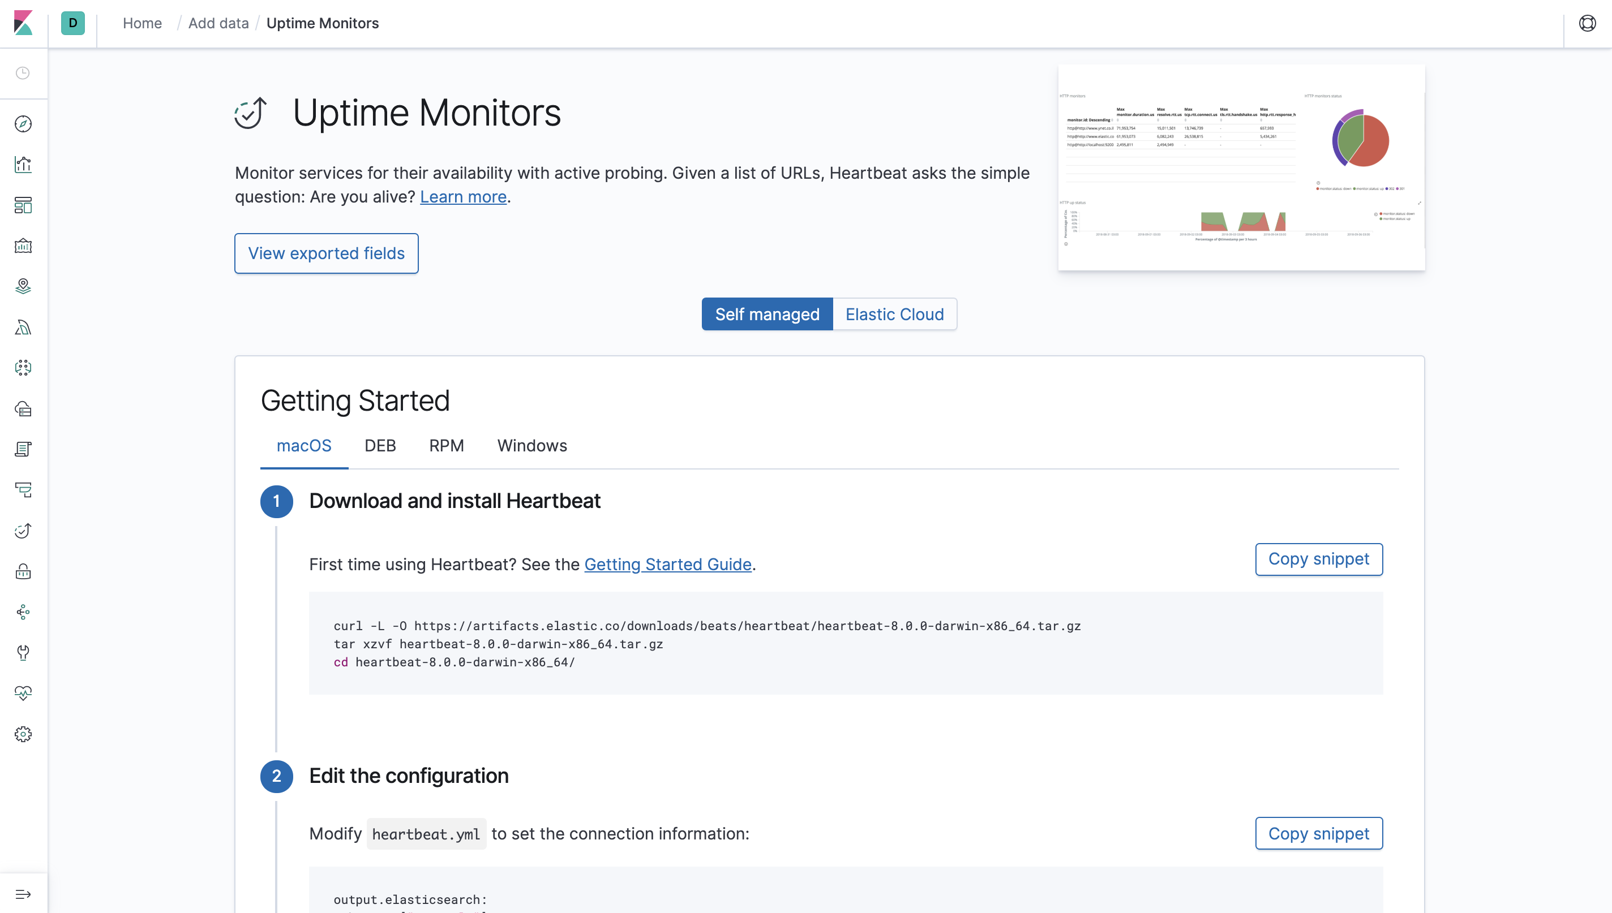Open the Getting Started Guide link

pyautogui.click(x=667, y=565)
